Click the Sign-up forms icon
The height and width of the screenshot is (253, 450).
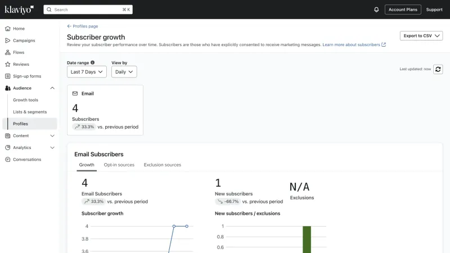pos(8,76)
